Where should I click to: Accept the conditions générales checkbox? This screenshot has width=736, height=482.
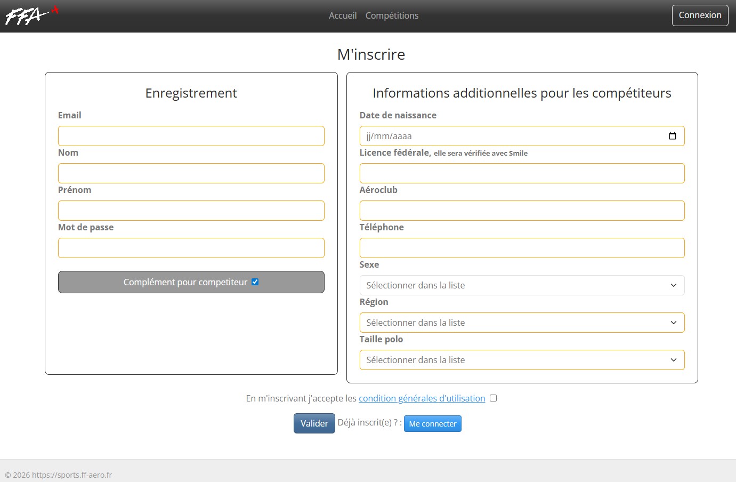click(493, 398)
